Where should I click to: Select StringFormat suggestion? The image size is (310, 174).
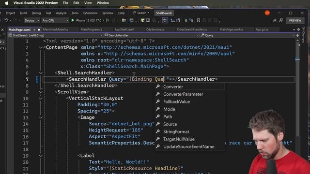190,131
